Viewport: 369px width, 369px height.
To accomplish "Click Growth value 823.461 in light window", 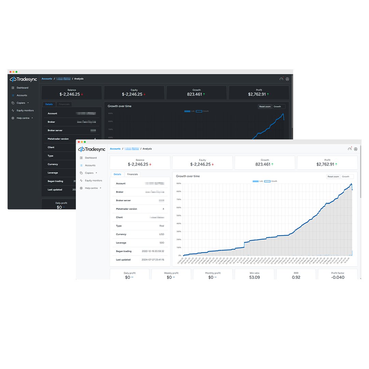I will (x=263, y=164).
